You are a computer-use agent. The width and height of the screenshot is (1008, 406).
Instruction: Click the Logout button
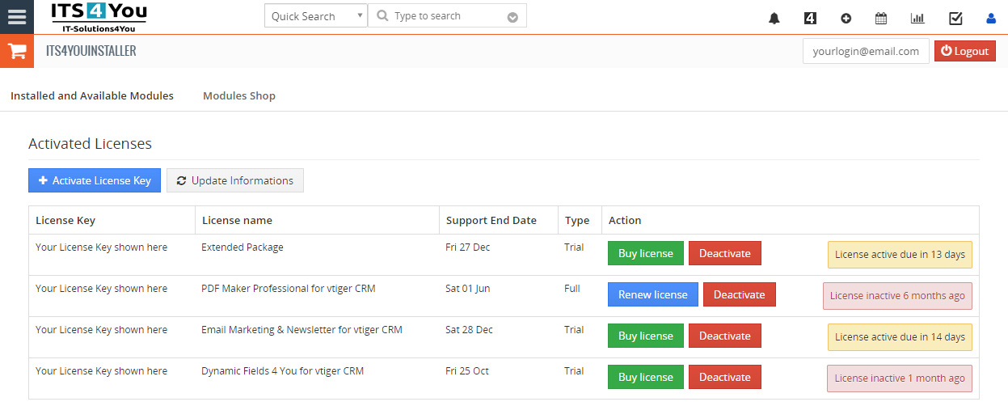coord(964,51)
